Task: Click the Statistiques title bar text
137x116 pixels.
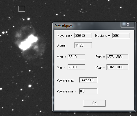Action: click(64, 26)
